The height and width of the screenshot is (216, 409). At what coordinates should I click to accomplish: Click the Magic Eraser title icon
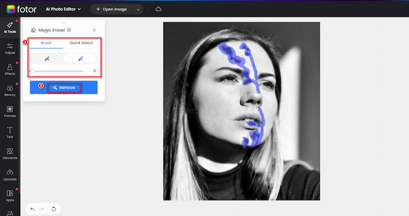point(33,30)
